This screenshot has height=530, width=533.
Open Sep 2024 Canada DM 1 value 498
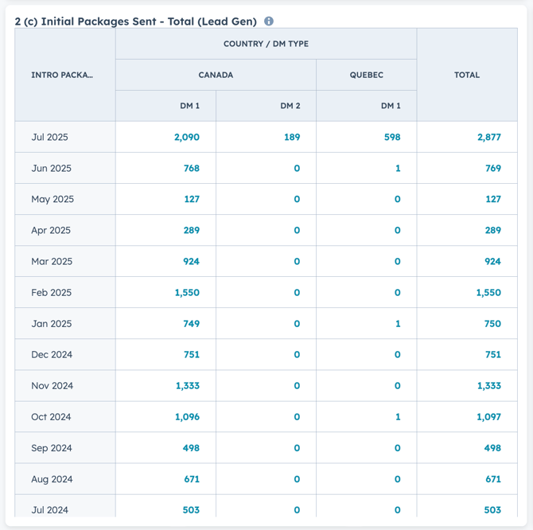[x=191, y=448]
